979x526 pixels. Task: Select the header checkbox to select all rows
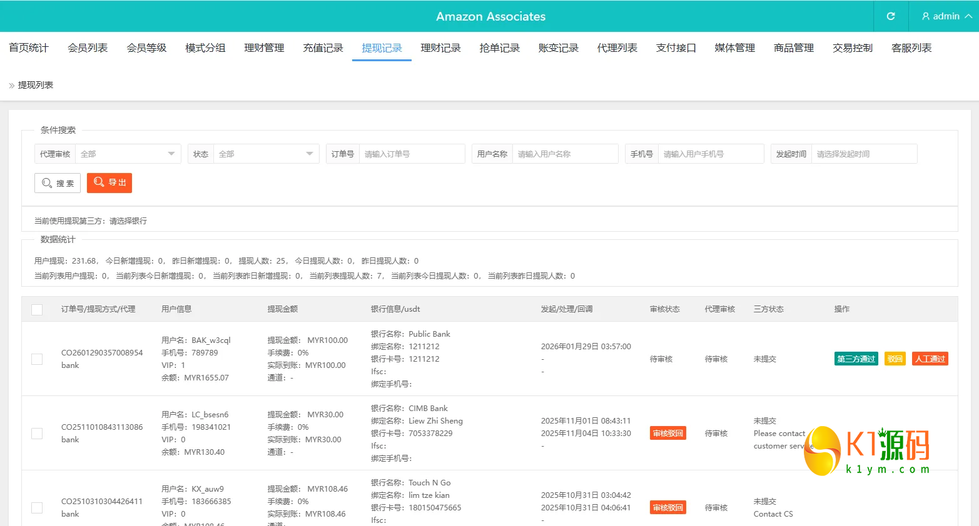pyautogui.click(x=36, y=309)
